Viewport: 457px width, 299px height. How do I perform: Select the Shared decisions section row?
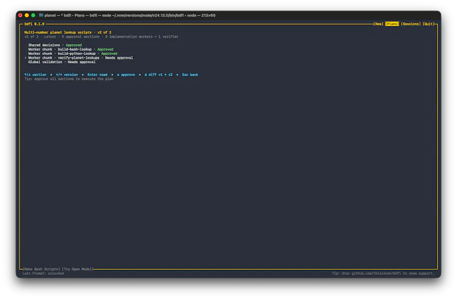click(55, 45)
